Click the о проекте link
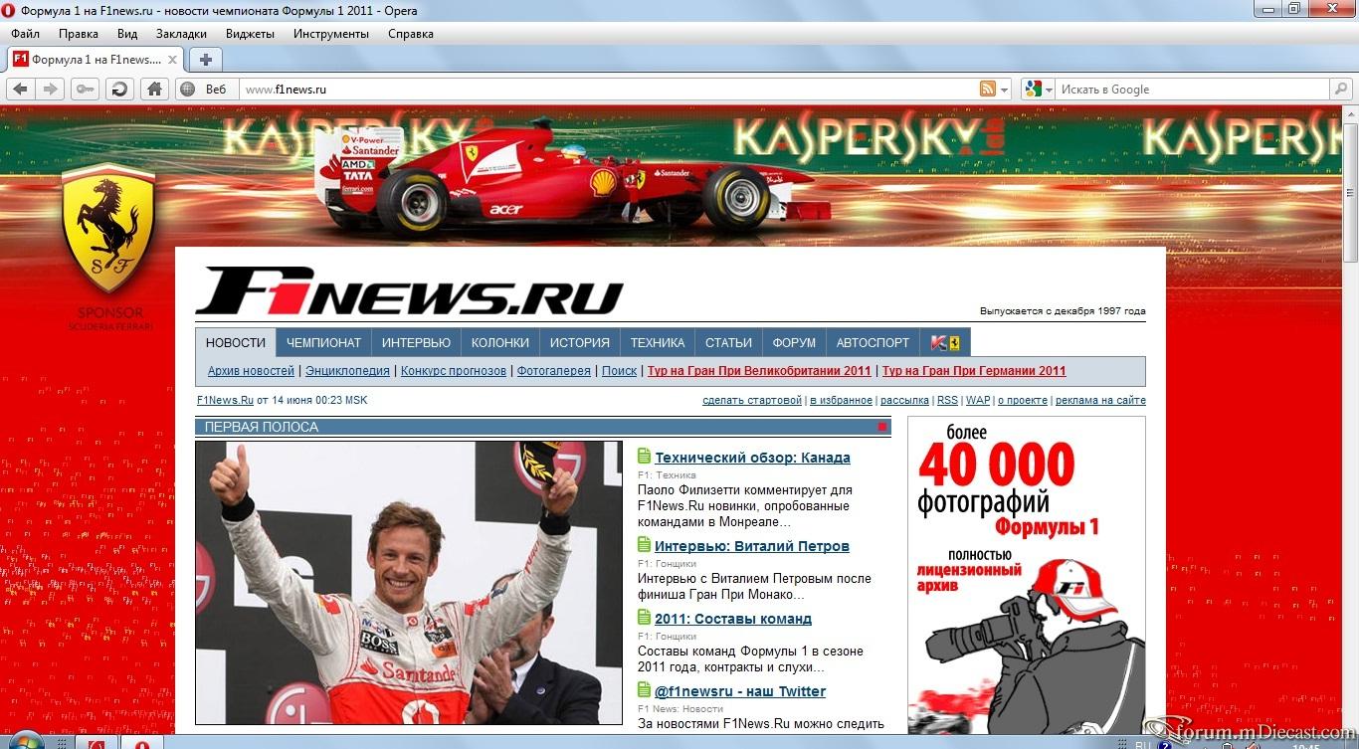The width and height of the screenshot is (1359, 749). 1023,400
